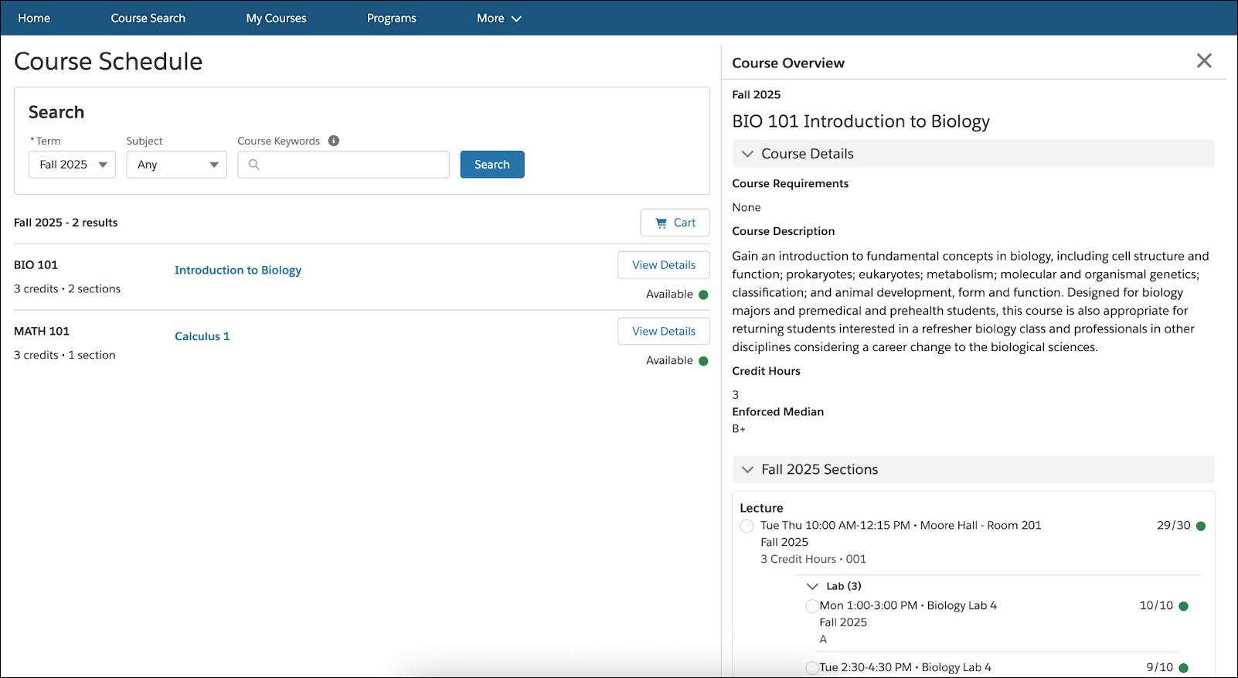
Task: Click the 'BIO 101 Introduction to Biology' title
Action: [x=861, y=121]
